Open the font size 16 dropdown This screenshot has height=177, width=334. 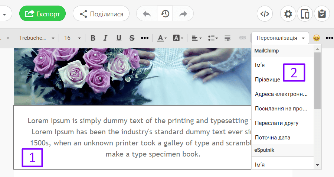click(x=72, y=38)
